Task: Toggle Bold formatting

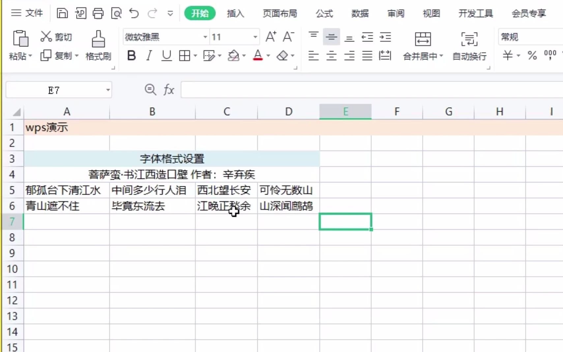Action: pos(132,55)
